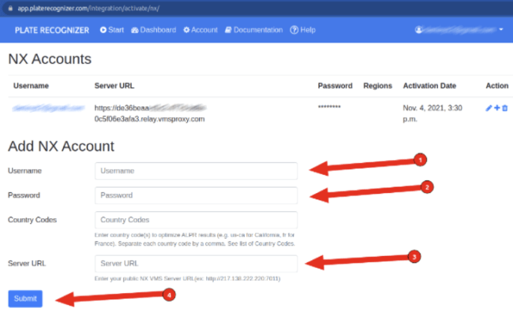Click the lock icon in address bar
The image size is (513, 312).
(x=10, y=8)
